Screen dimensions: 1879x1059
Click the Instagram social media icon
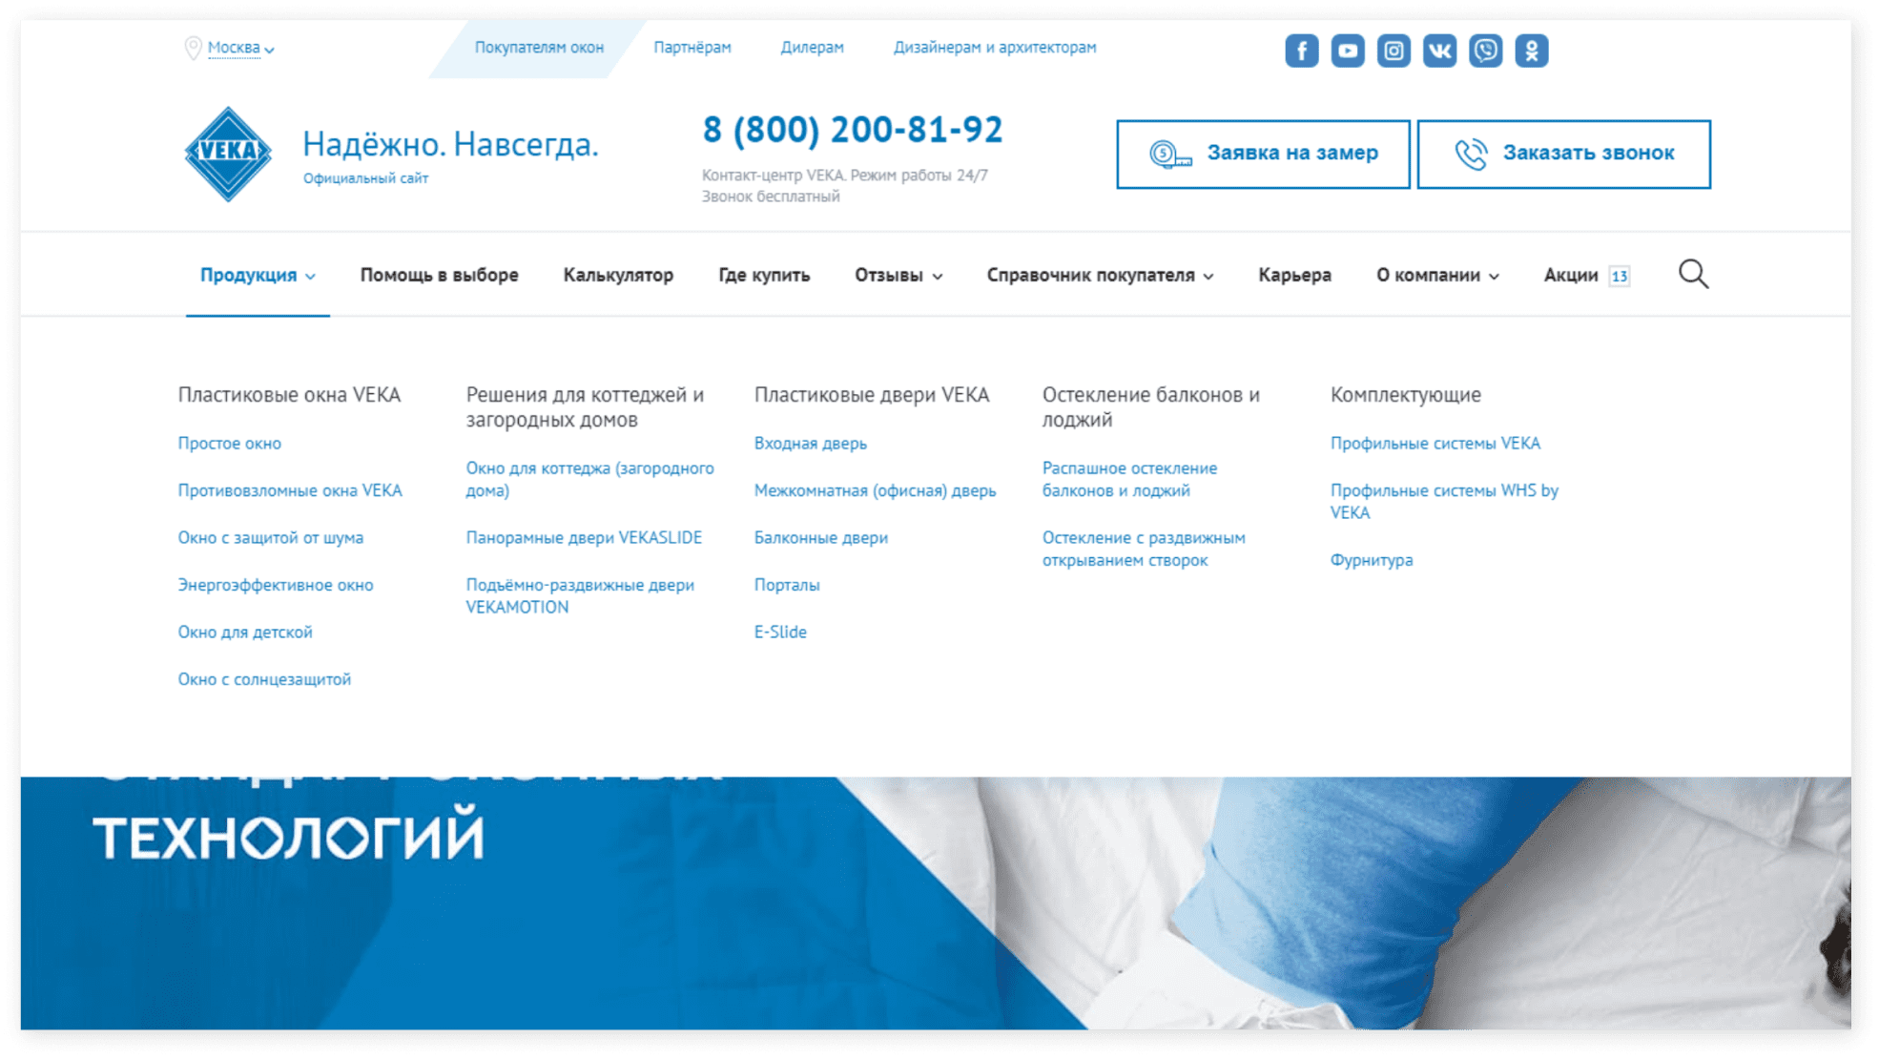click(1392, 49)
